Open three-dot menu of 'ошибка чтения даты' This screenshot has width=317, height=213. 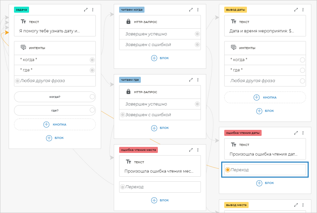tap(303, 133)
